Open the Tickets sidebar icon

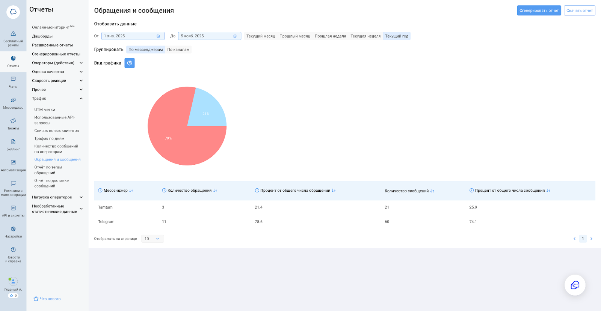[x=13, y=123]
